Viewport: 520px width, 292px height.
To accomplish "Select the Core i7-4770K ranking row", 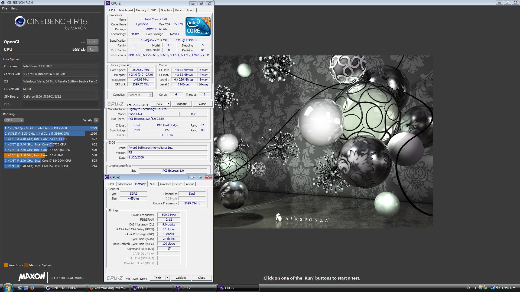I will (51, 139).
